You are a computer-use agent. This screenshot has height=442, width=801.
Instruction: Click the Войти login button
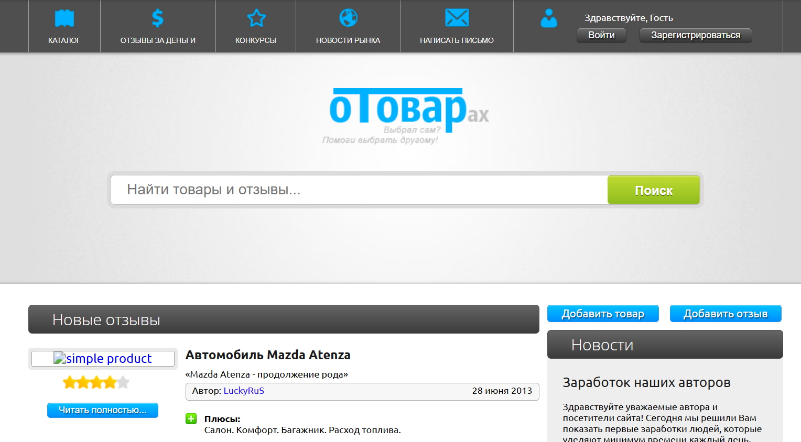(601, 35)
